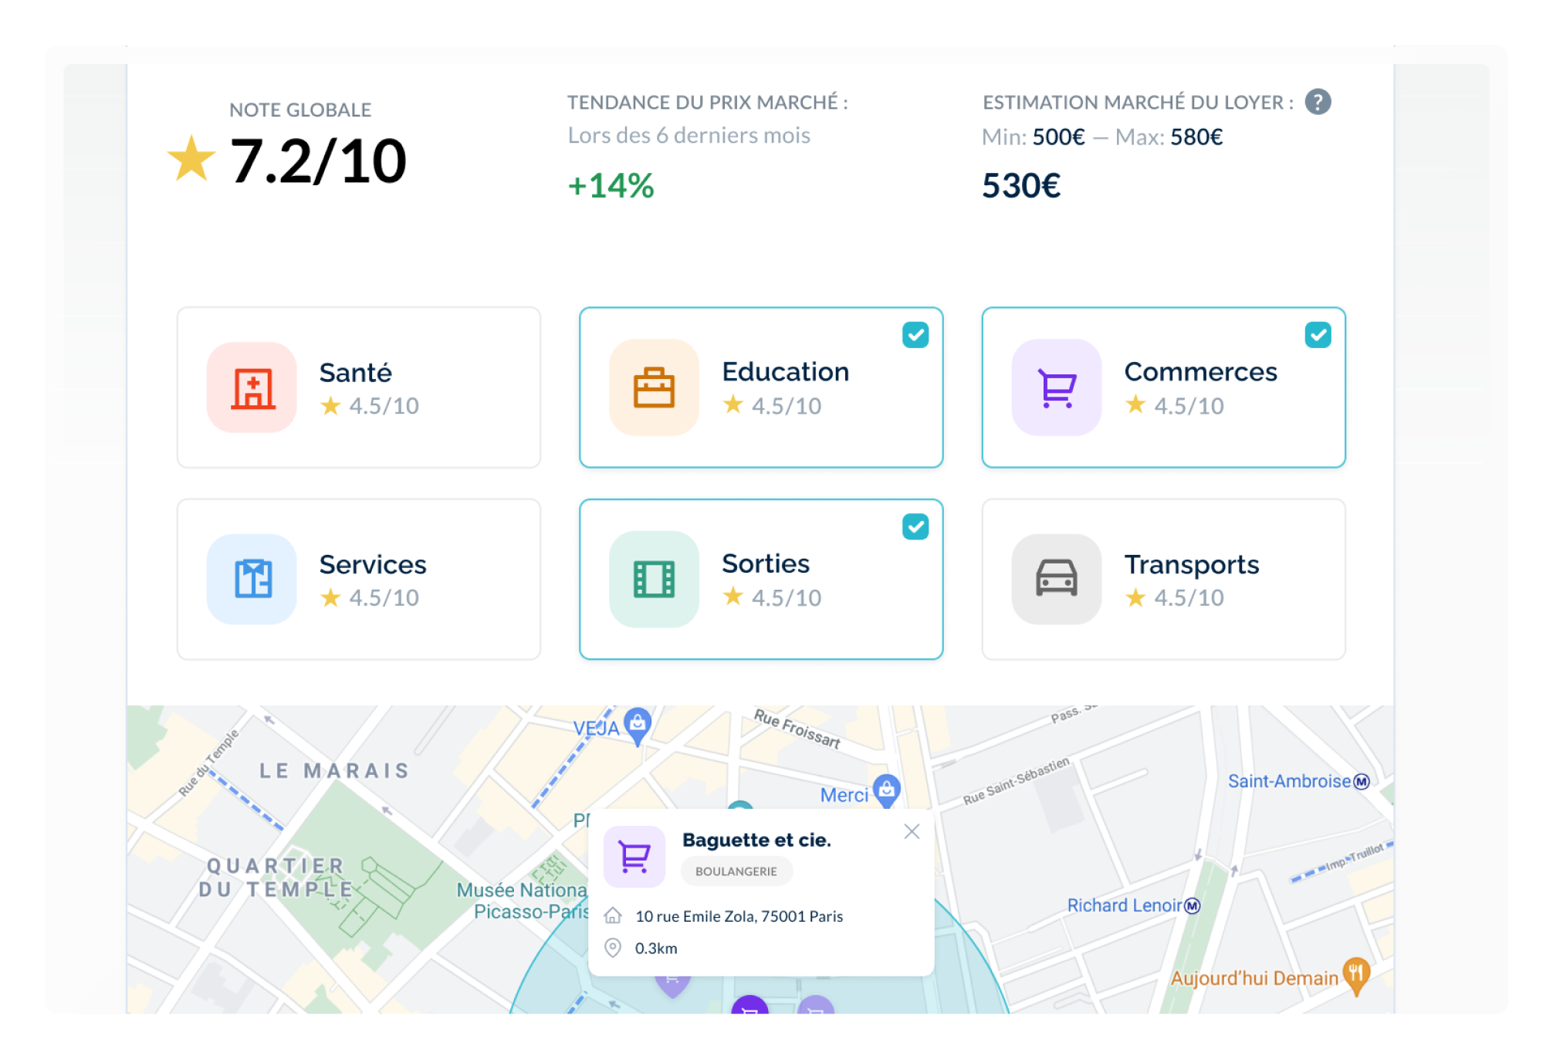Click the dark purple cart map marker

point(749,1005)
